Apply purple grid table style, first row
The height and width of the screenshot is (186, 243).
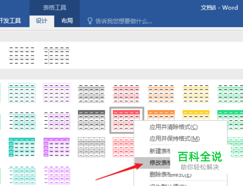(56, 93)
